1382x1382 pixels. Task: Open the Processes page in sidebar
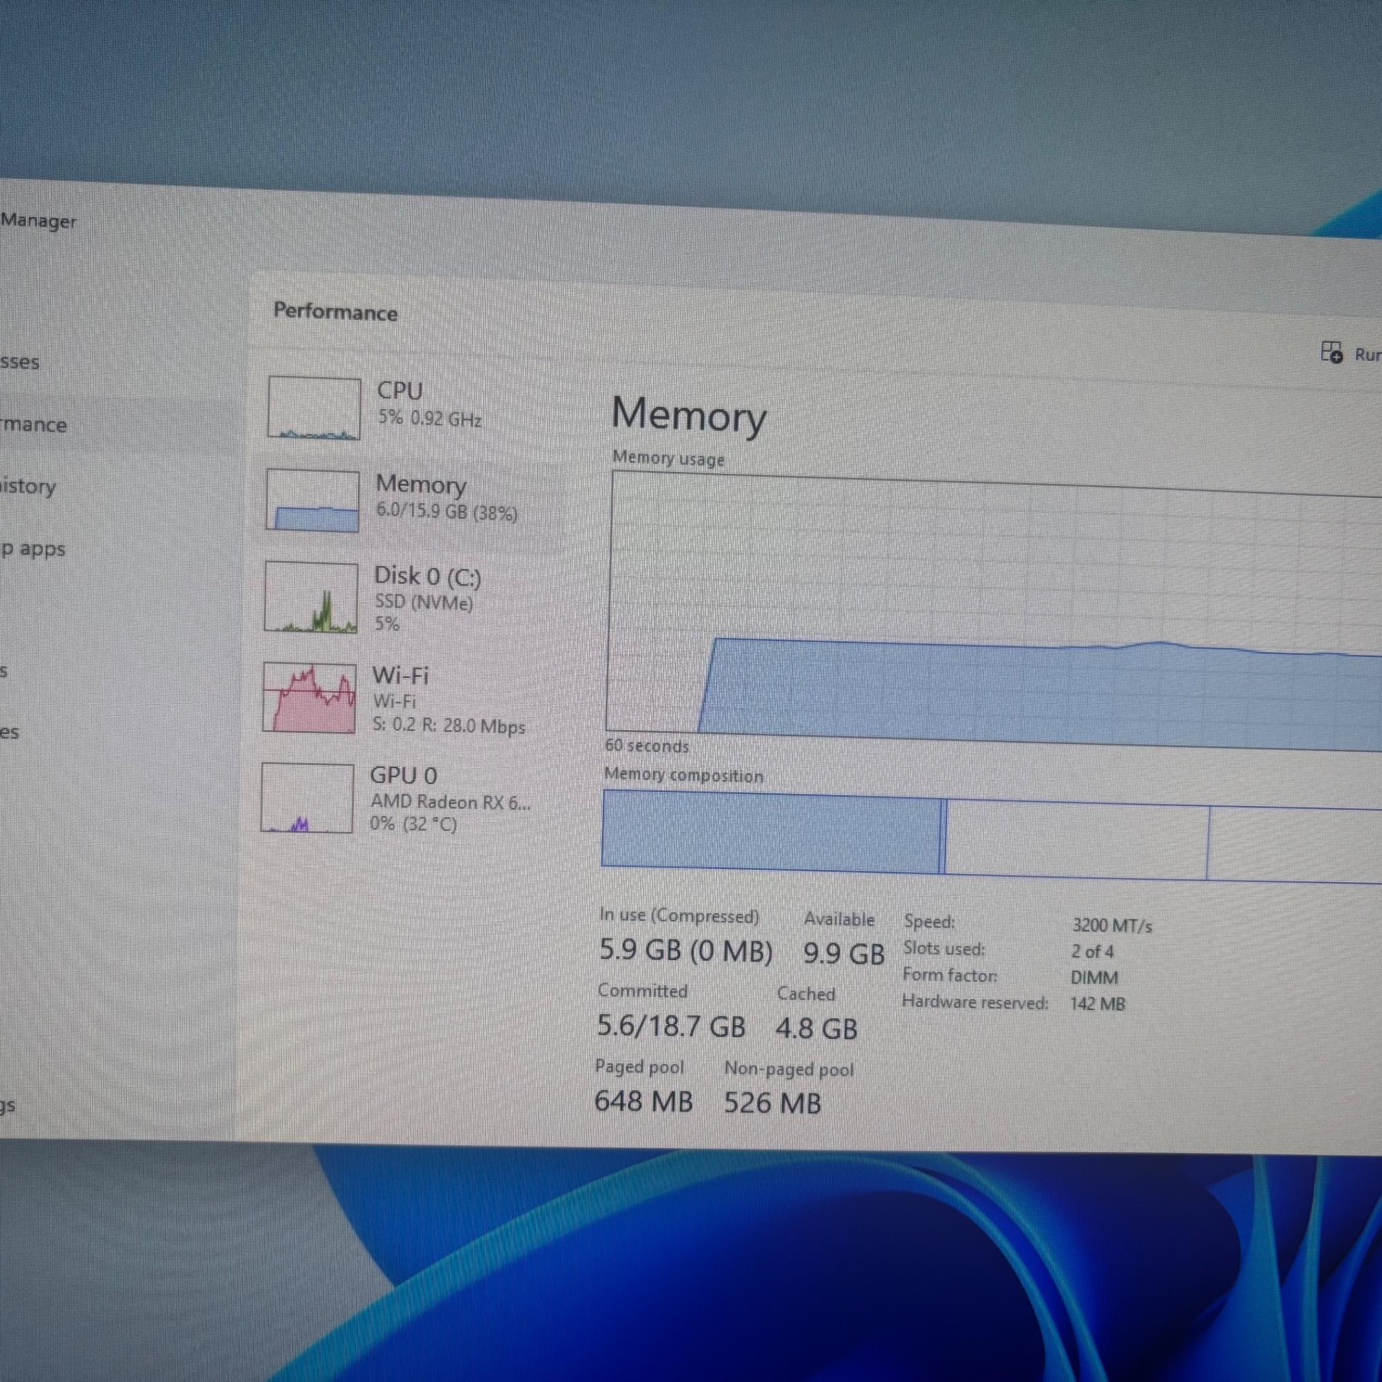(x=20, y=362)
